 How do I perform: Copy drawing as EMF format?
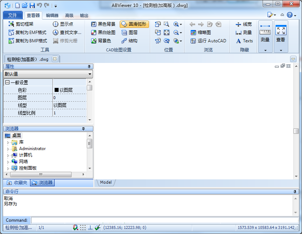tap(27, 32)
